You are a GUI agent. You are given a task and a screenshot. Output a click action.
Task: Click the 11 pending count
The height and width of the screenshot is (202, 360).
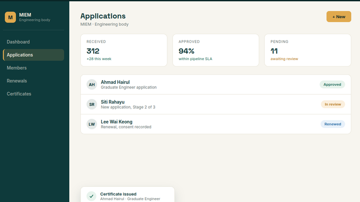274,51
